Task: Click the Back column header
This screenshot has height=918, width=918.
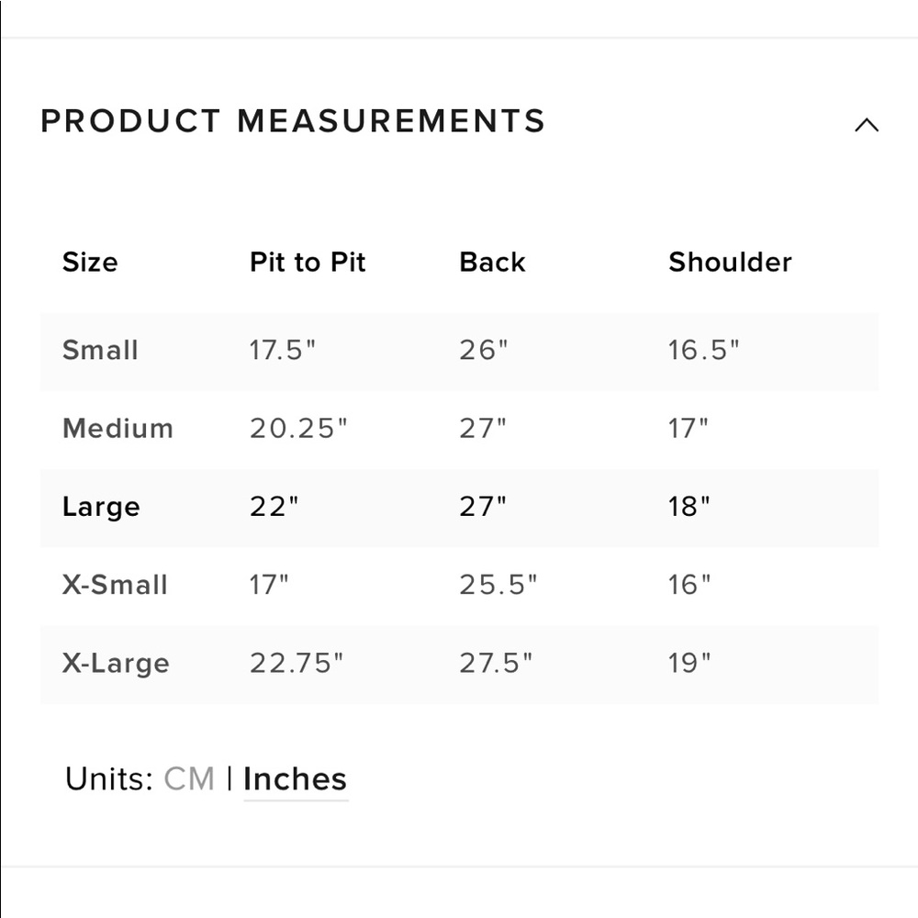Action: (492, 263)
